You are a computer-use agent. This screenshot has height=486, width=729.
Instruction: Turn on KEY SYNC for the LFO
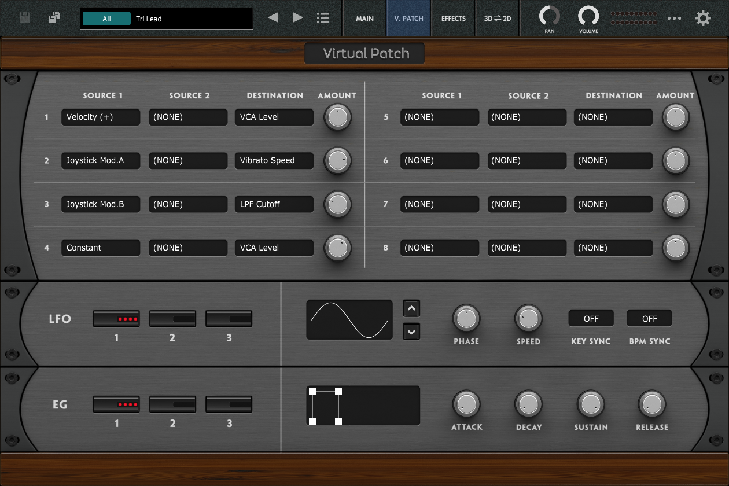coord(591,318)
